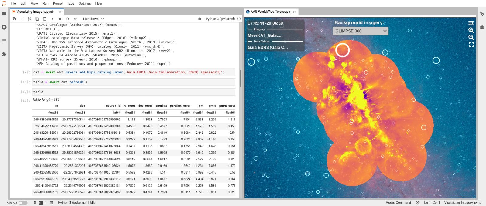Click the Python 3 (ipykernel) kernel name button
The width and height of the screenshot is (486, 206).
[x=220, y=19]
